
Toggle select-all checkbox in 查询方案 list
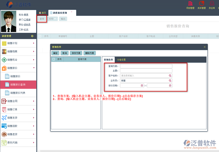click(x=54, y=59)
